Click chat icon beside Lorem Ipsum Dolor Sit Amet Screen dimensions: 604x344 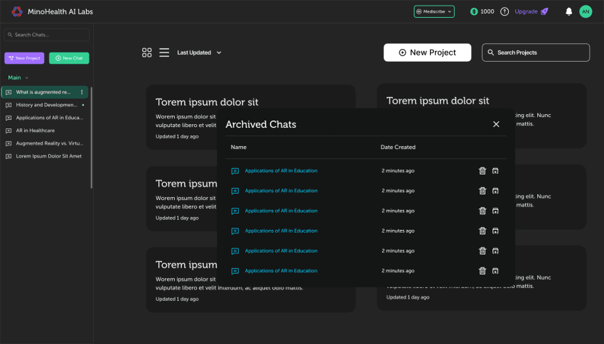click(x=9, y=157)
